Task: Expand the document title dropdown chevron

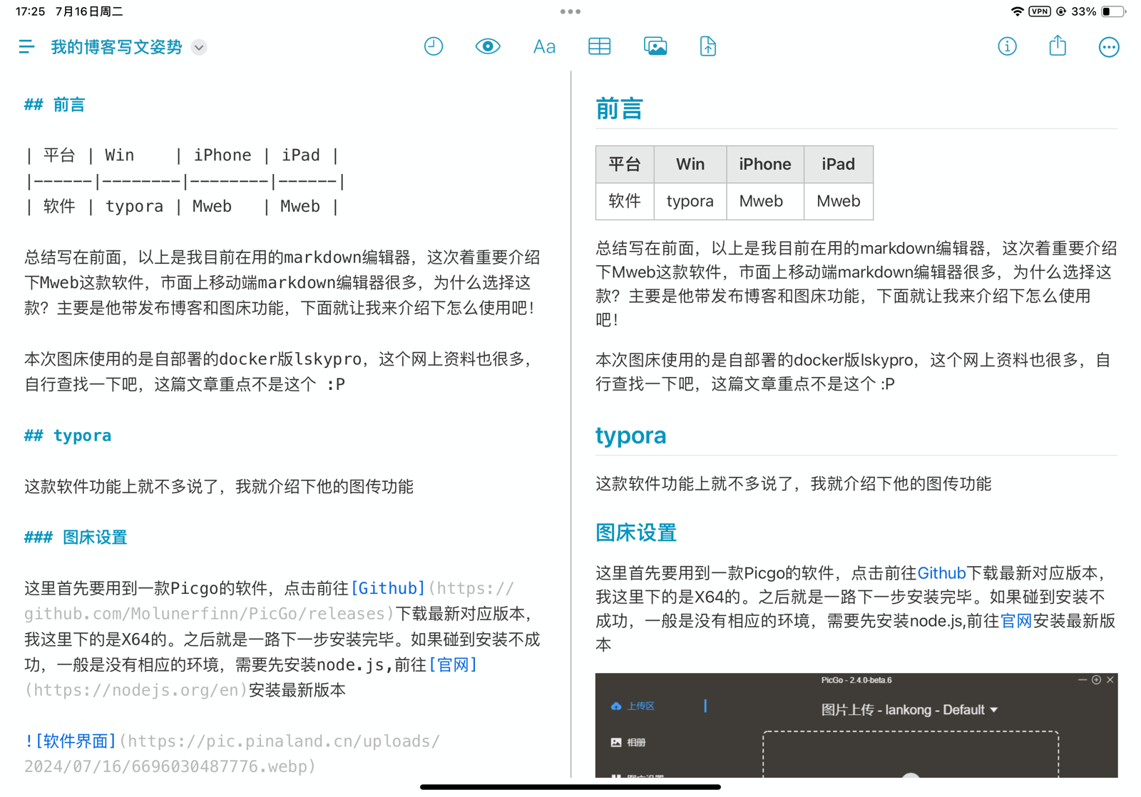Action: tap(199, 48)
